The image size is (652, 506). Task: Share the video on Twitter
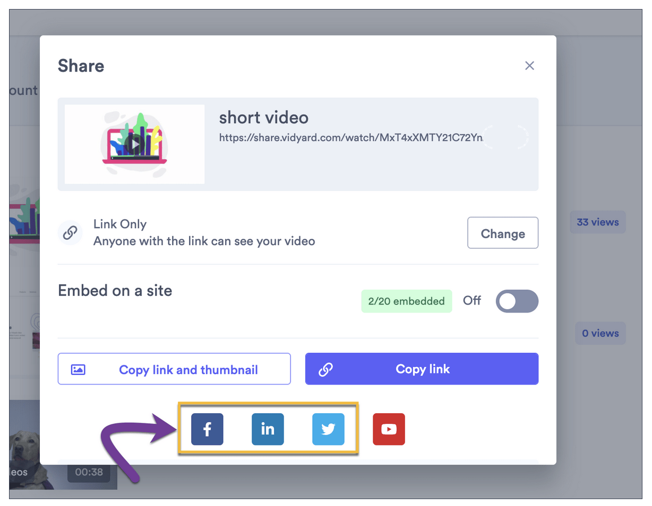(328, 429)
